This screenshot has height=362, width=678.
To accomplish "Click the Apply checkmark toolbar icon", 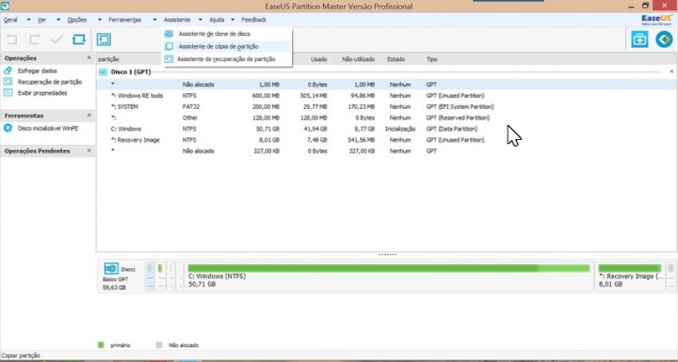I will [x=56, y=39].
